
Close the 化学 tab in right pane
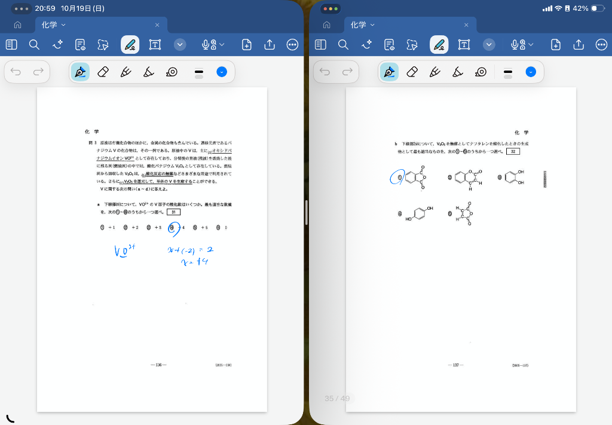click(466, 25)
